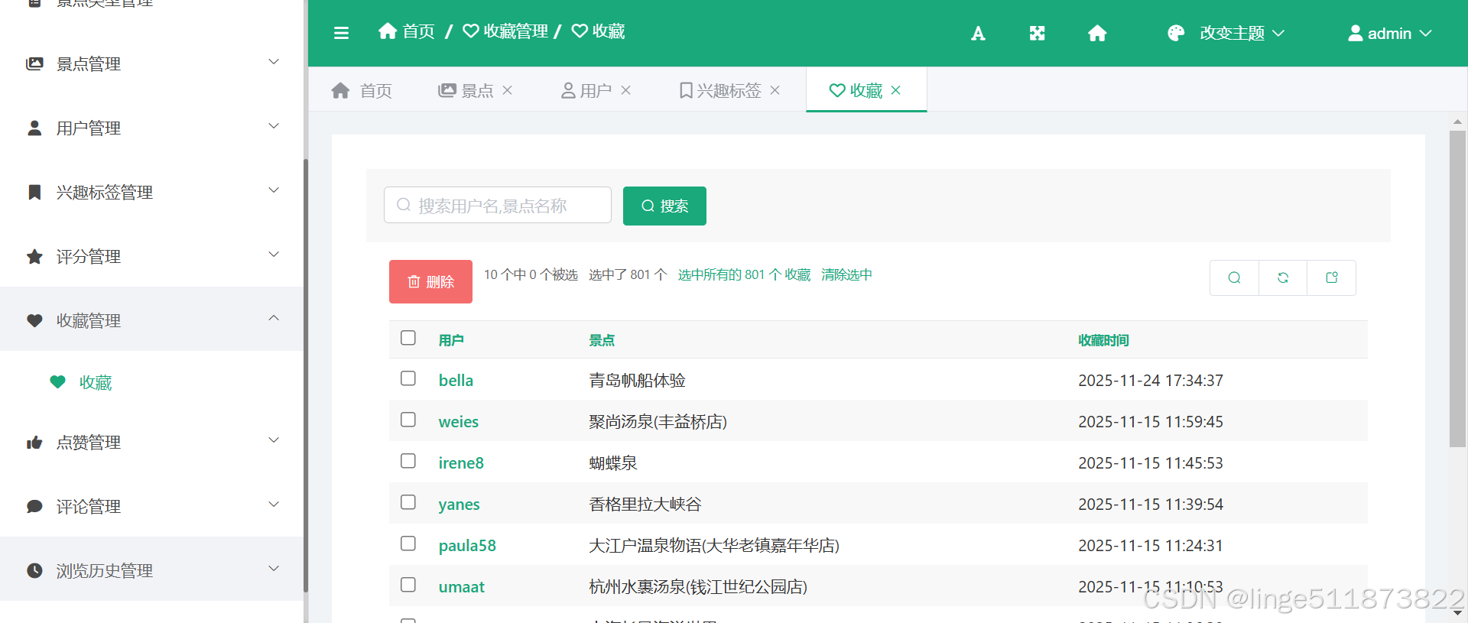Toggle the hamburger sidebar collapse icon
Image resolution: width=1468 pixels, height=623 pixels.
point(341,33)
